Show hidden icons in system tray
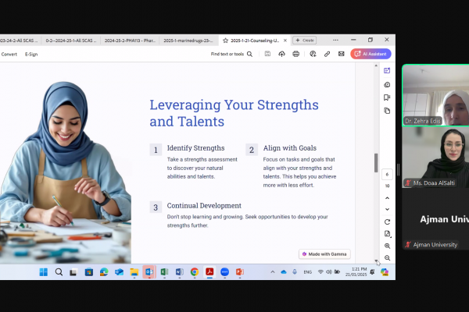469x312 pixels. [x=273, y=272]
